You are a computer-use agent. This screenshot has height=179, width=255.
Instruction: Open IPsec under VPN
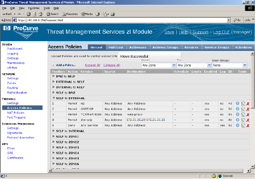[11, 148]
